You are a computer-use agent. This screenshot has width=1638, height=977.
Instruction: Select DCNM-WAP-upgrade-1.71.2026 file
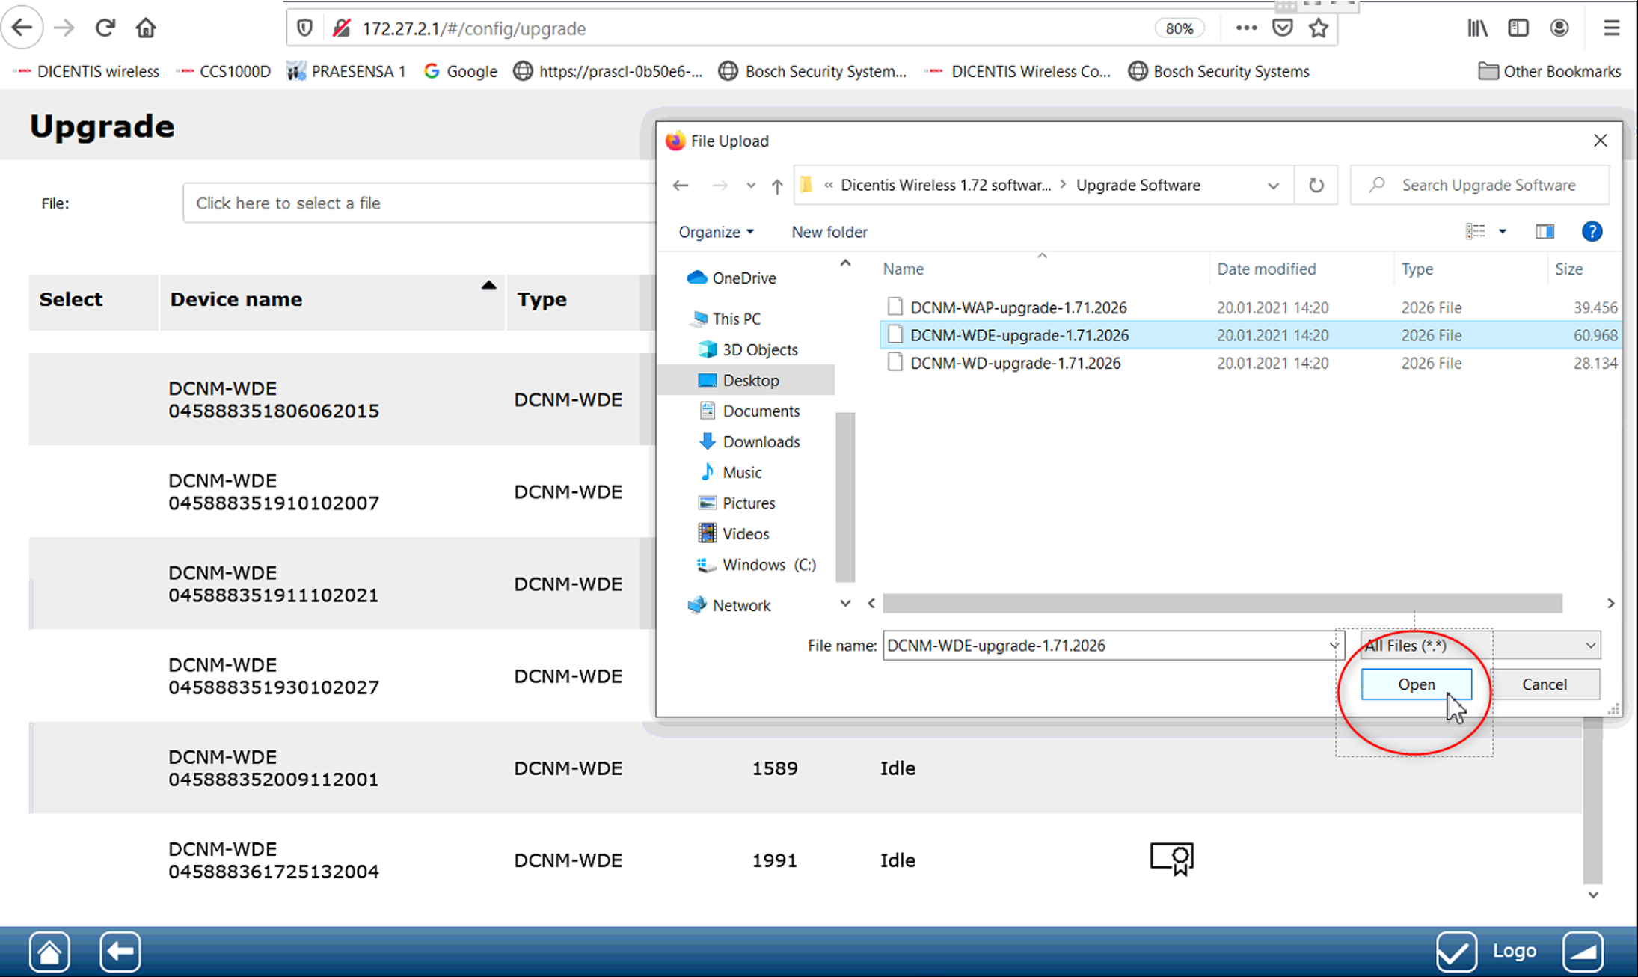tap(1018, 307)
